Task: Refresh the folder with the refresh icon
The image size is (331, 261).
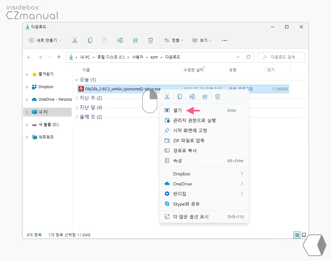Action: point(249,57)
